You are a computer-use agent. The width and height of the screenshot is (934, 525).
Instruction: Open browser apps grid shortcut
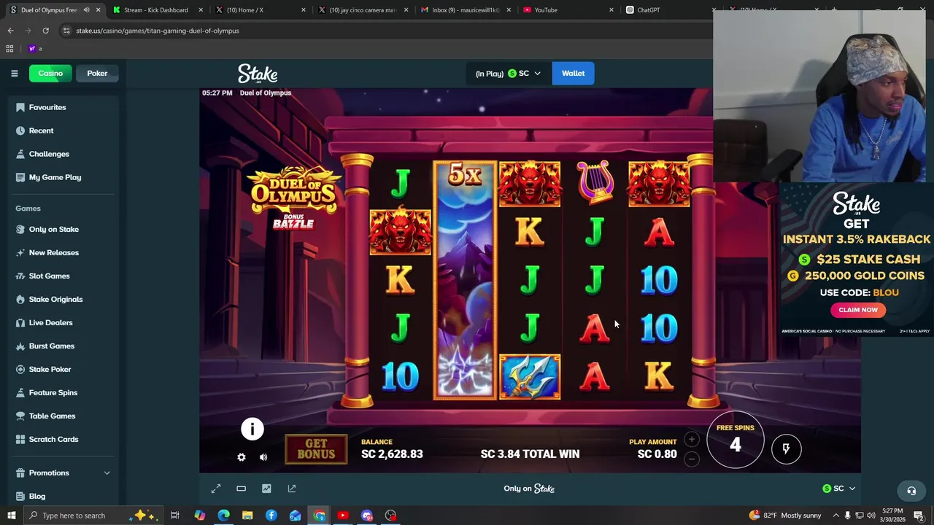click(x=9, y=49)
